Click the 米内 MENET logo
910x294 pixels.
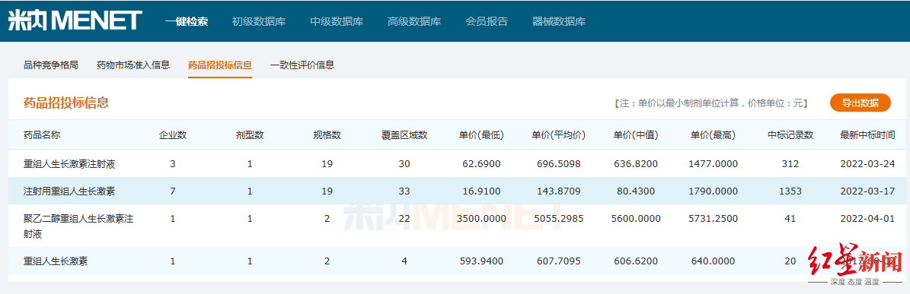(x=75, y=21)
